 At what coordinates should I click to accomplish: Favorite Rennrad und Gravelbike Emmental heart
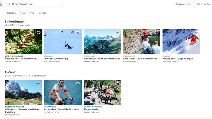tap(78, 83)
